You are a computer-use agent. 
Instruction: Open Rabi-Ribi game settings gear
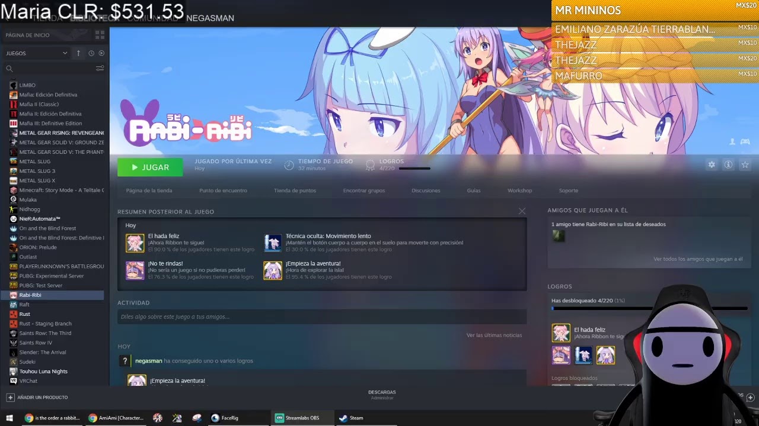(712, 165)
